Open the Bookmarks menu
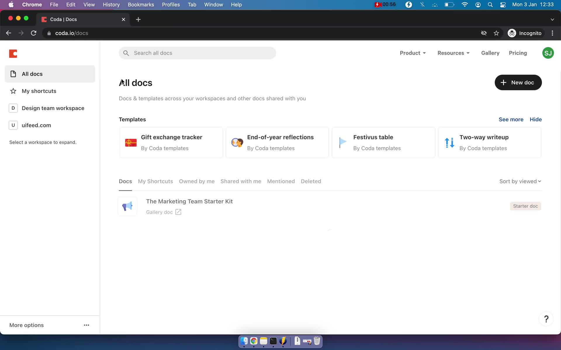The height and width of the screenshot is (350, 561). coord(141,5)
